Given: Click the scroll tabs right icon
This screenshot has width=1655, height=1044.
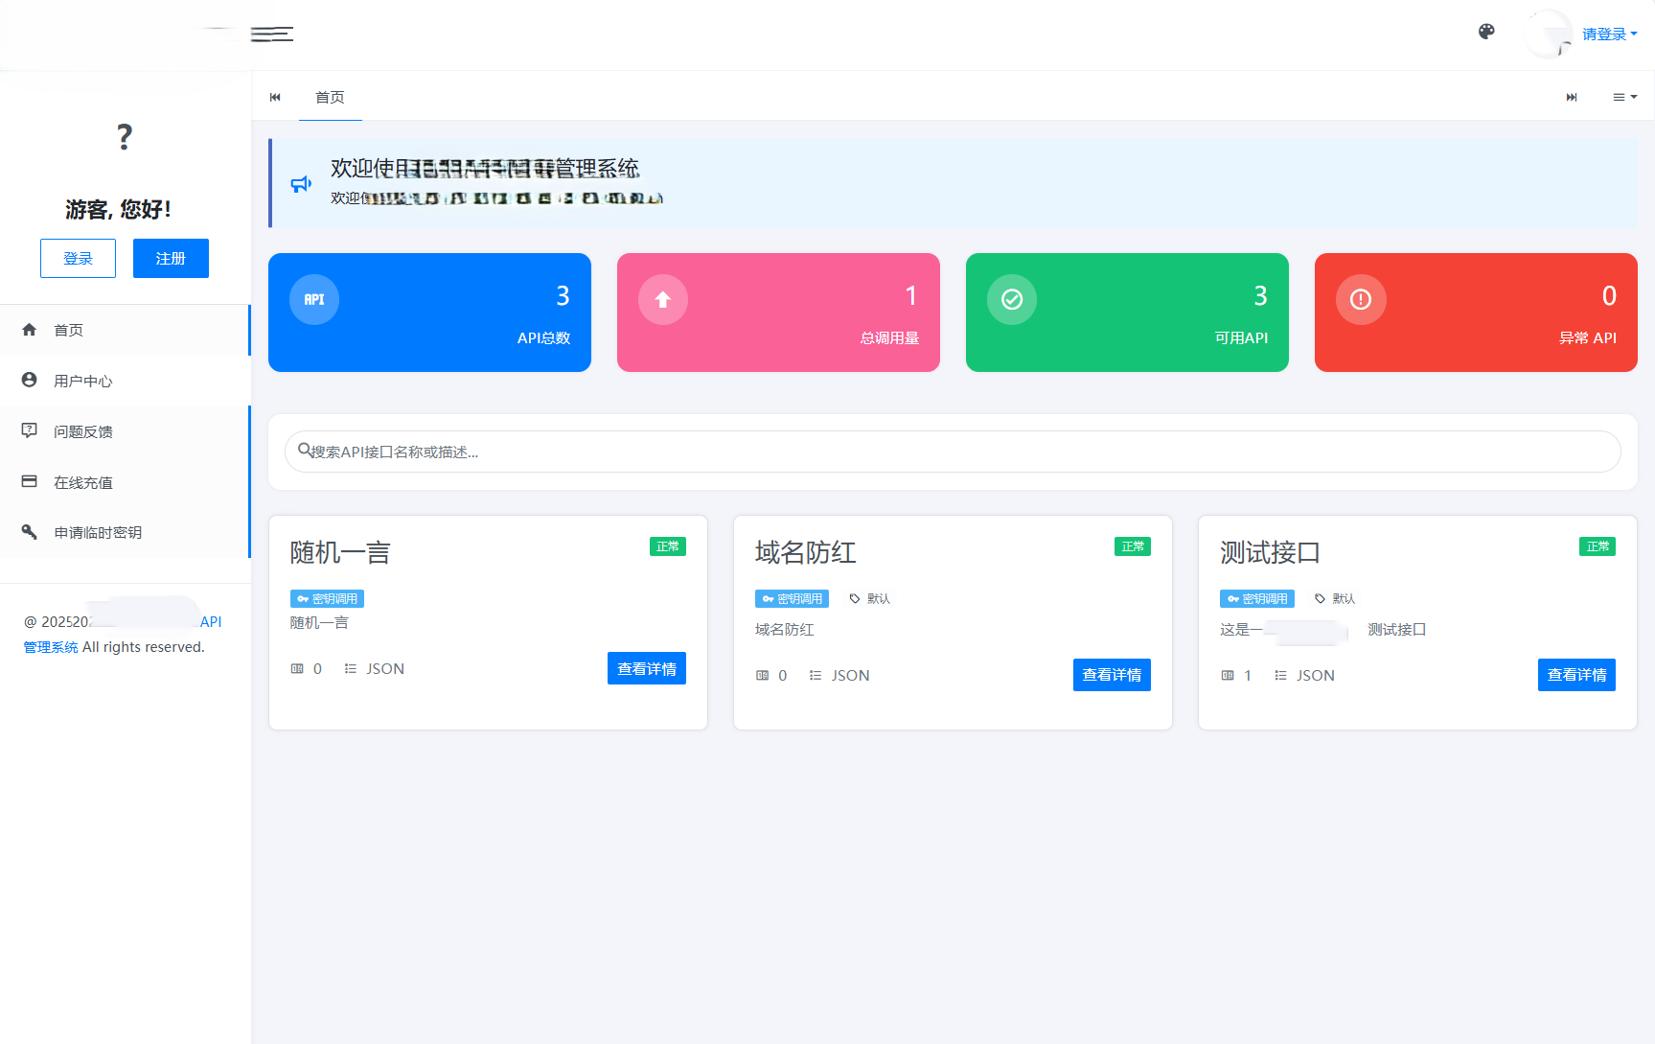Looking at the screenshot, I should pyautogui.click(x=1572, y=97).
